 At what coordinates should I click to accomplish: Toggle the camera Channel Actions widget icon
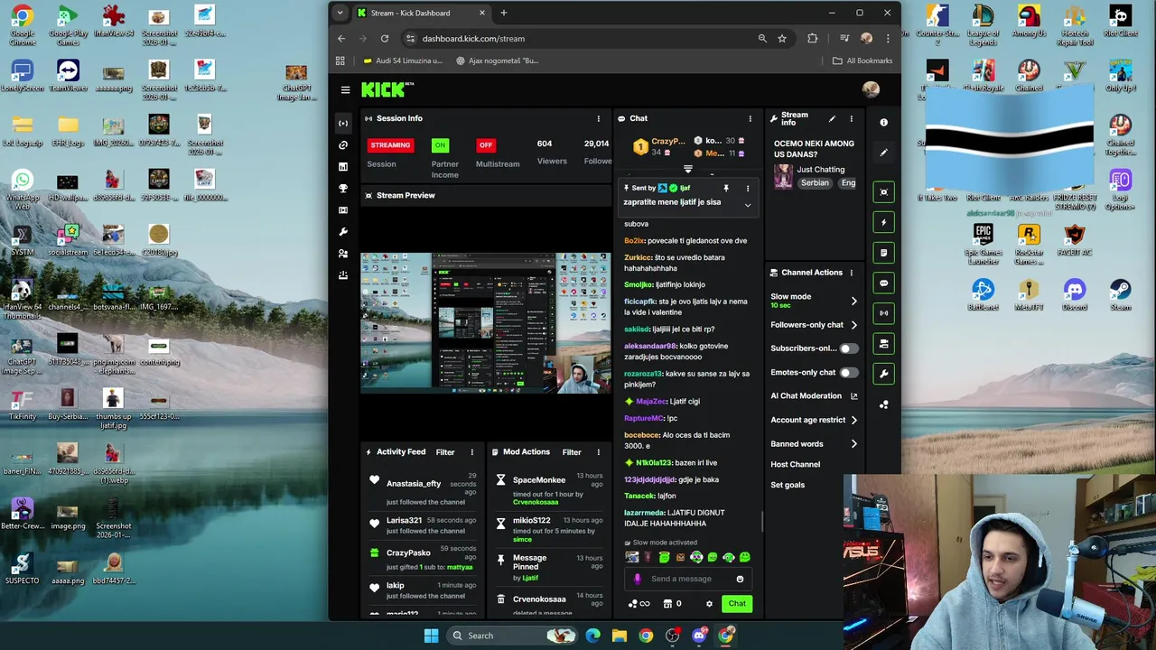click(883, 344)
